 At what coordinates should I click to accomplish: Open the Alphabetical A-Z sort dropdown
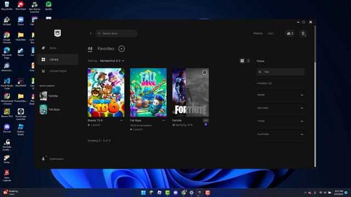pos(112,61)
